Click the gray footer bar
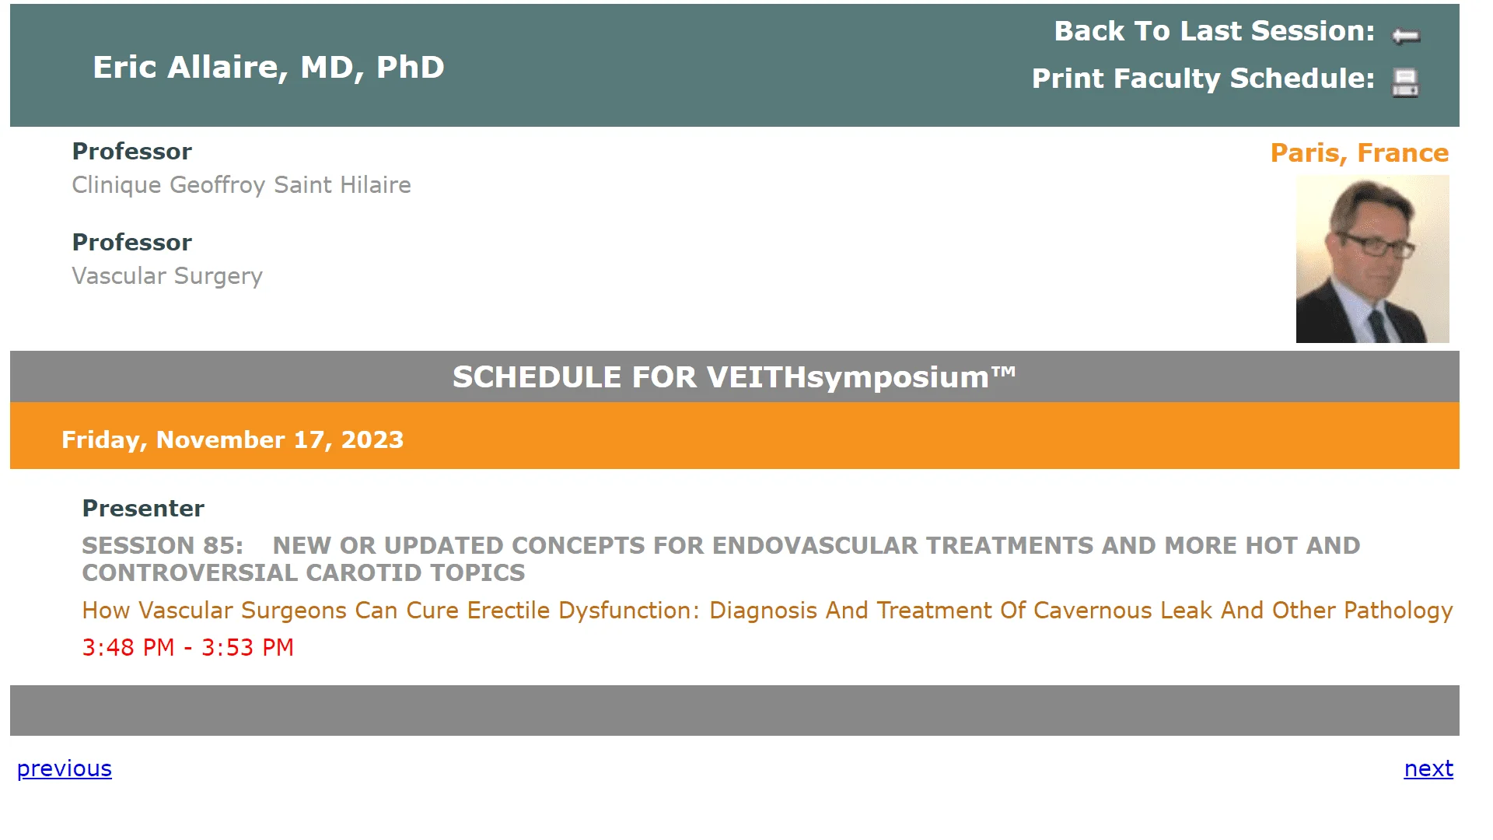1493x840 pixels. point(734,710)
